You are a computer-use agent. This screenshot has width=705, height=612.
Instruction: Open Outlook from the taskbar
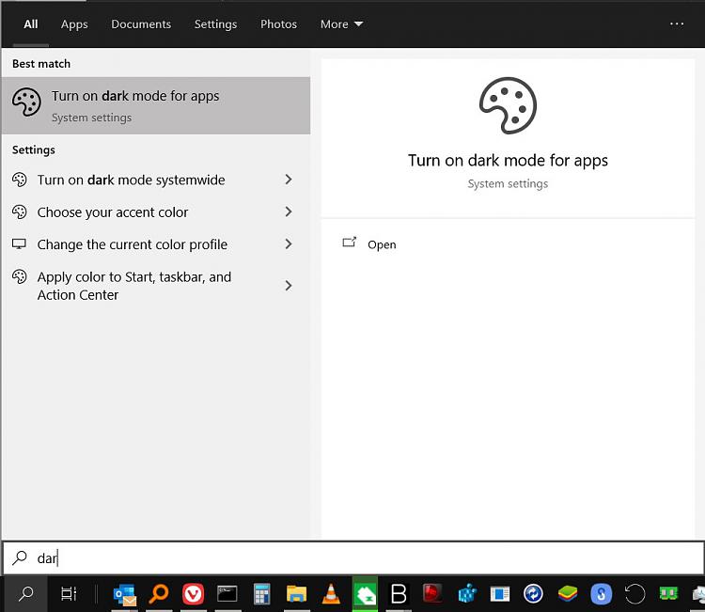125,594
